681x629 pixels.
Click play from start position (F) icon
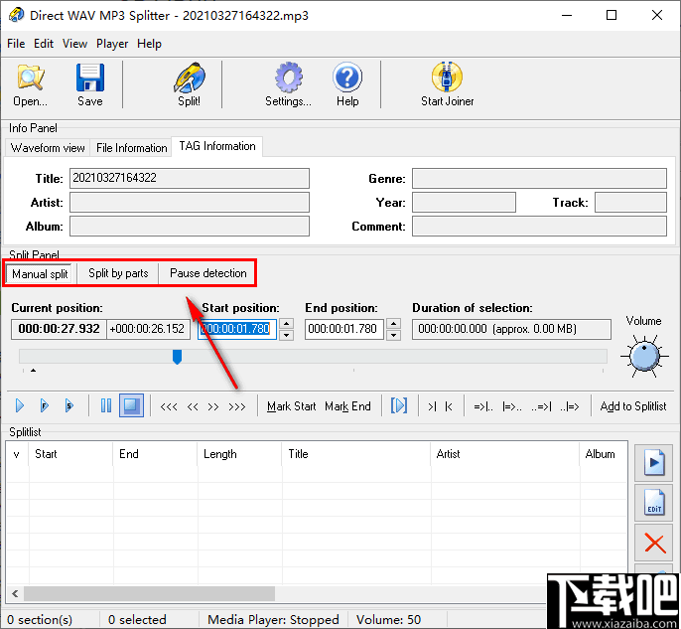click(x=45, y=405)
